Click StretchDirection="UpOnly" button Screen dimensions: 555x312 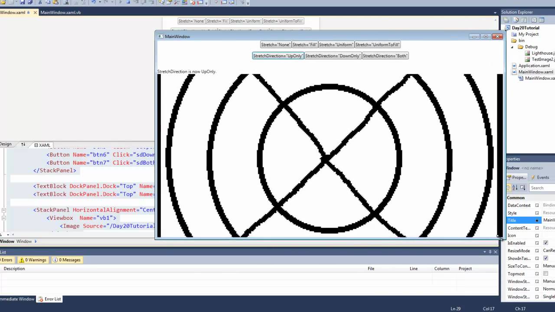click(x=278, y=56)
